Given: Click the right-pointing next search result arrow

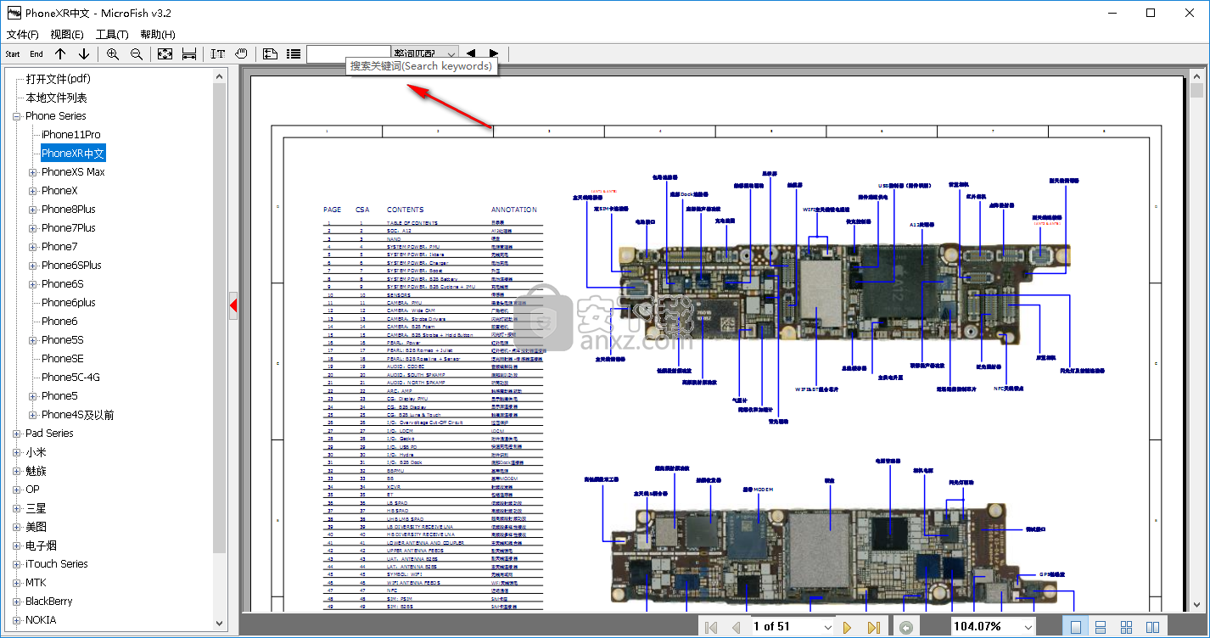Looking at the screenshot, I should click(x=494, y=53).
